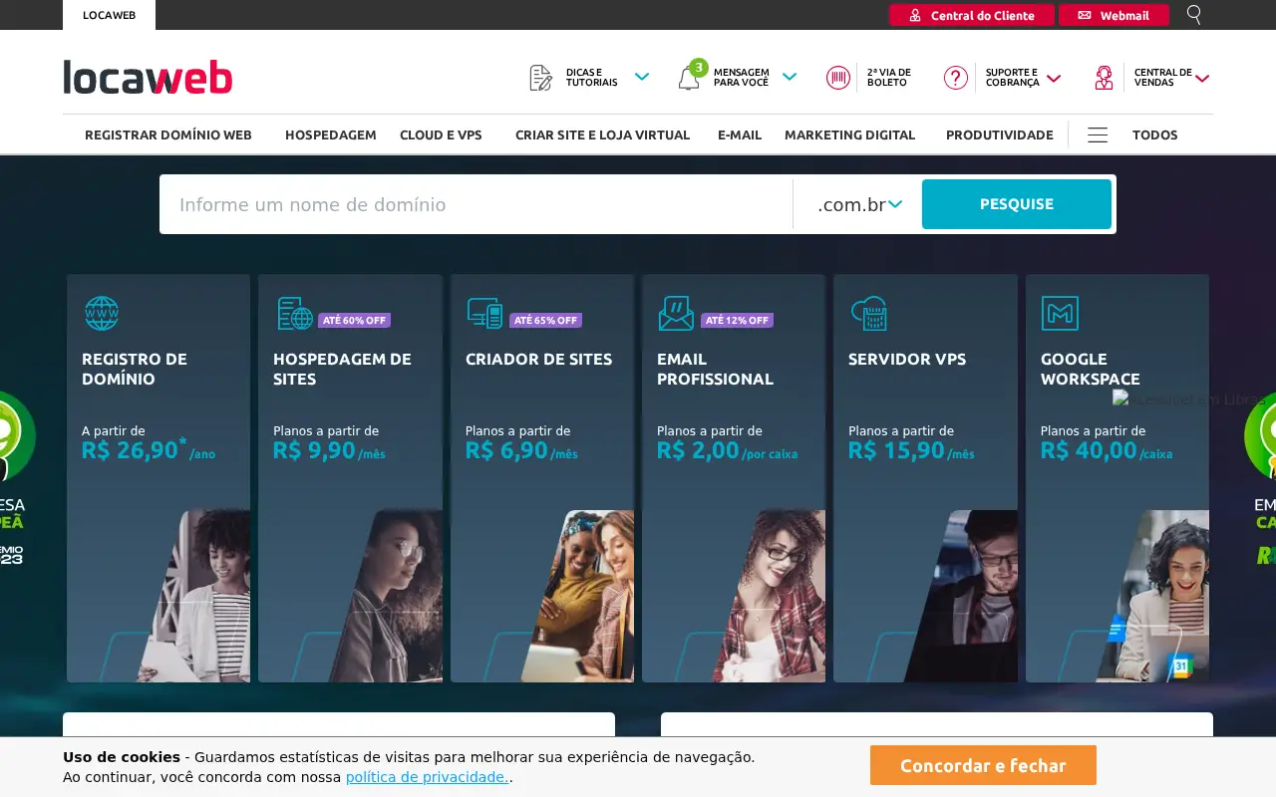Screen dimensions: 1276x797
Task: Click 2ª Via de Boleto link
Action: [x=889, y=78]
